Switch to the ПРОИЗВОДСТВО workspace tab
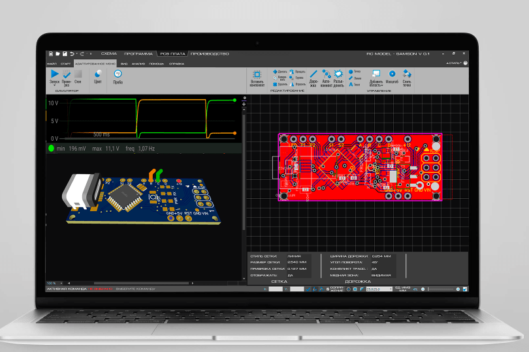Viewport: 529px width, 352px height. pos(210,53)
